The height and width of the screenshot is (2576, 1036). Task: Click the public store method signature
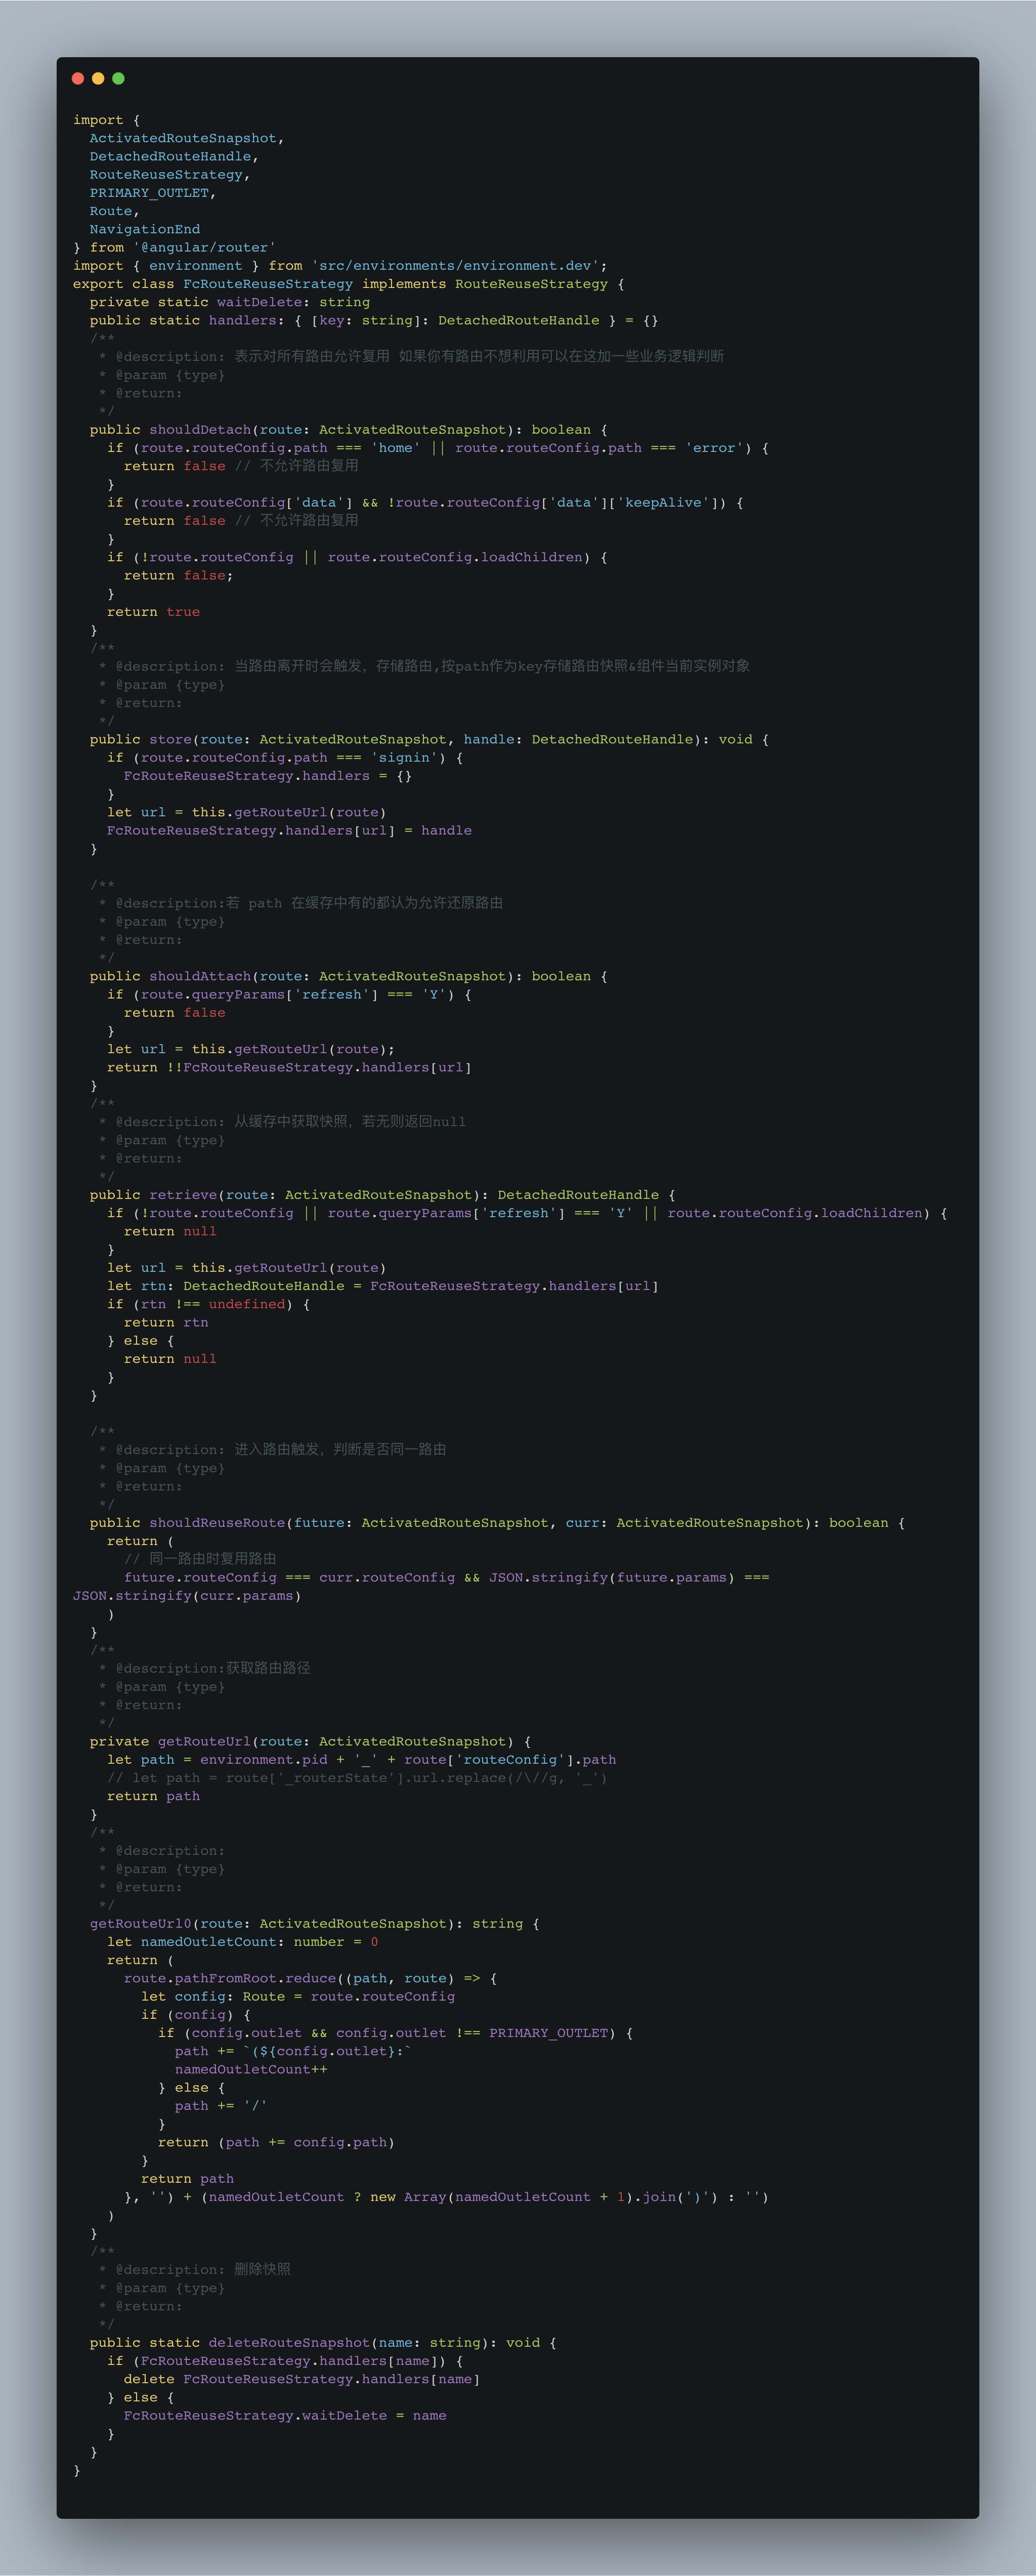point(429,739)
